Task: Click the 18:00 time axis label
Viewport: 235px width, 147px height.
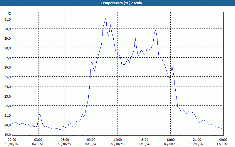Action: coord(170,140)
